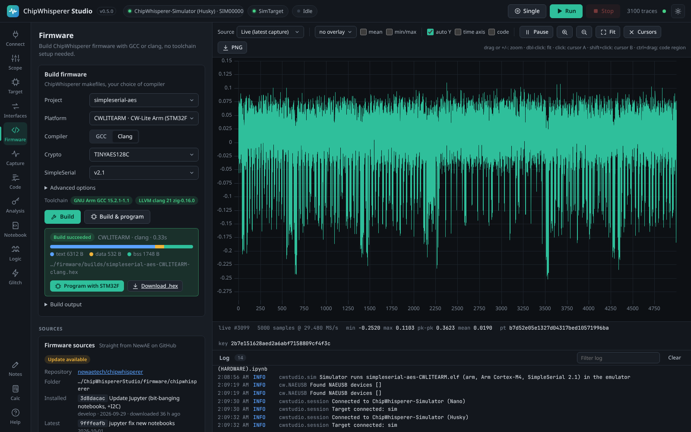Toggle the light/dark theme sun icon

tap(678, 11)
